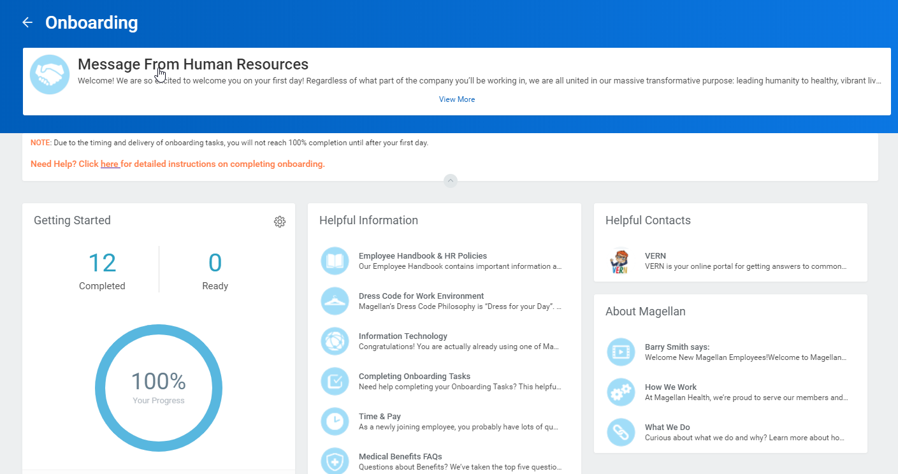This screenshot has height=474, width=898.
Task: Click the How We Work gear icon
Action: (x=621, y=392)
